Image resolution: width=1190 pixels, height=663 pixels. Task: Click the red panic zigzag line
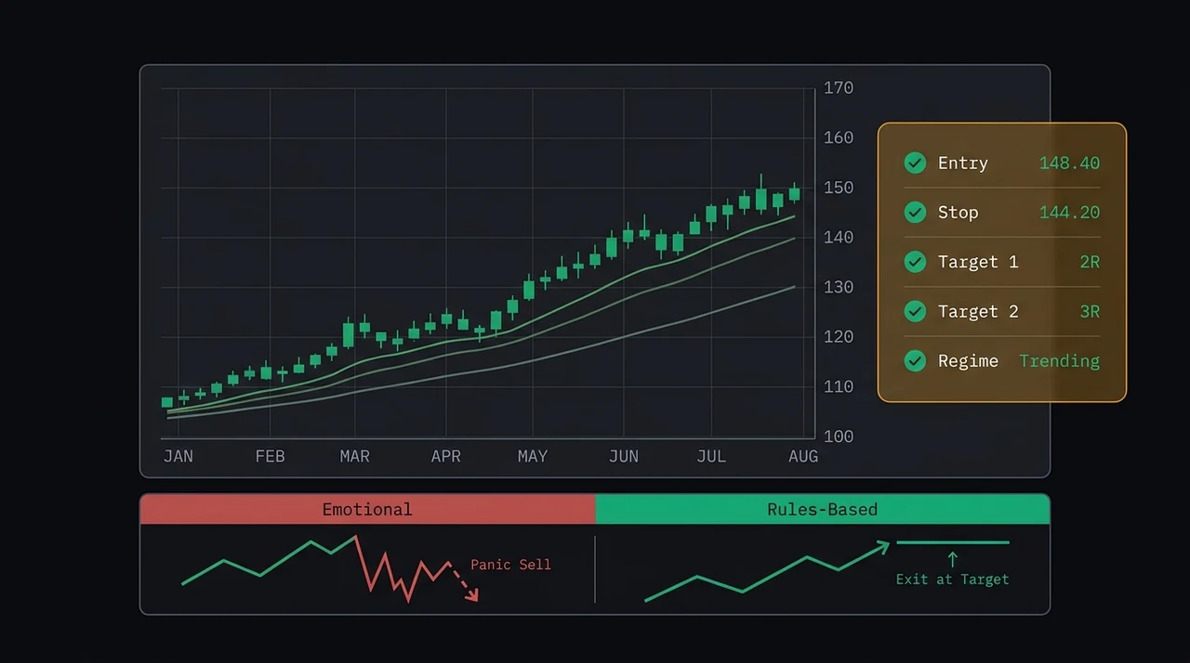tap(404, 569)
